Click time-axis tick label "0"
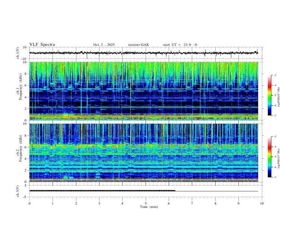 (x=29, y=203)
